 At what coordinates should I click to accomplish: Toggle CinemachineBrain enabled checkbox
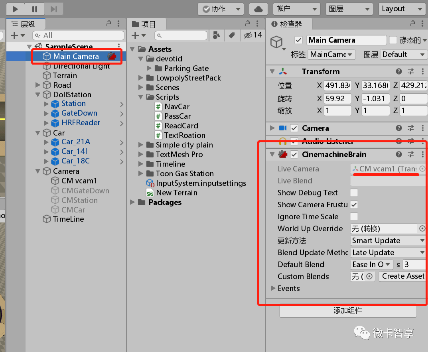(x=294, y=154)
